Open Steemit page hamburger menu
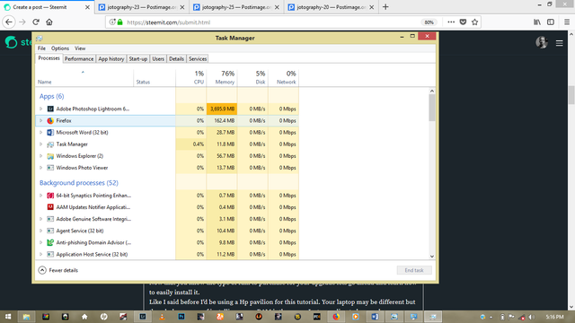 point(559,43)
